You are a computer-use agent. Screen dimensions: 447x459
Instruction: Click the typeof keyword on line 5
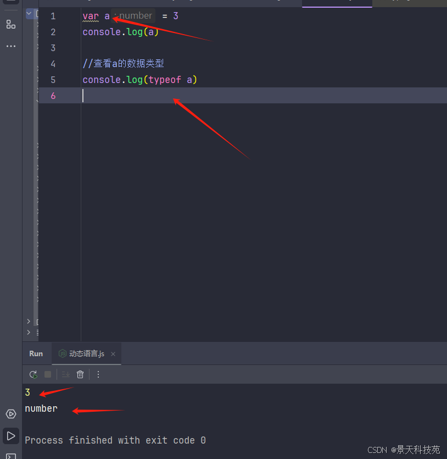[x=165, y=80]
